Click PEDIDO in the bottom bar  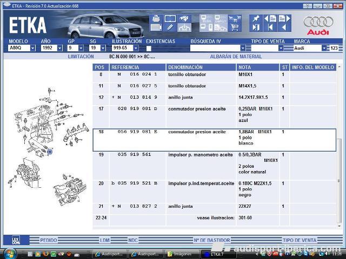click(48, 240)
